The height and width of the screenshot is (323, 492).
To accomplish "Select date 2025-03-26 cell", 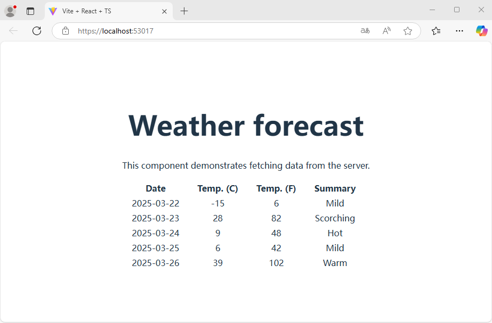I will tap(156, 263).
